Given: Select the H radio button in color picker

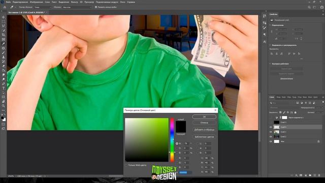Looking at the screenshot, I should (x=177, y=143).
